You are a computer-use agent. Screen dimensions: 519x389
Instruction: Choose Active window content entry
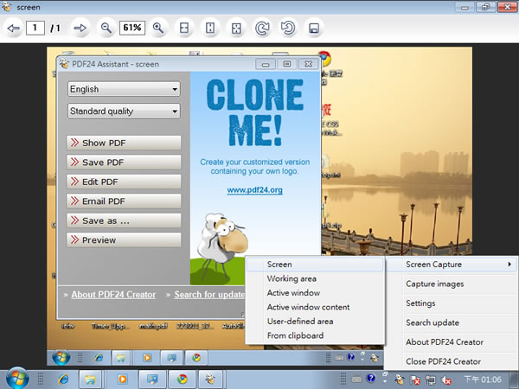pyautogui.click(x=315, y=307)
